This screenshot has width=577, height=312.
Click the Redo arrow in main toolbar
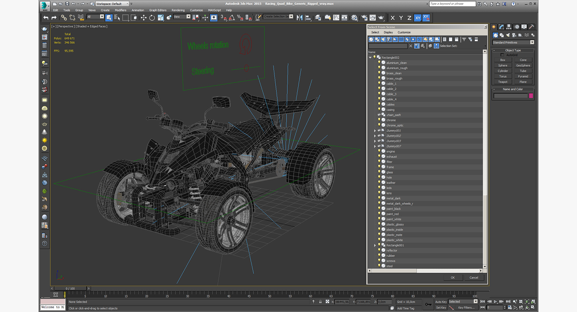click(x=54, y=18)
